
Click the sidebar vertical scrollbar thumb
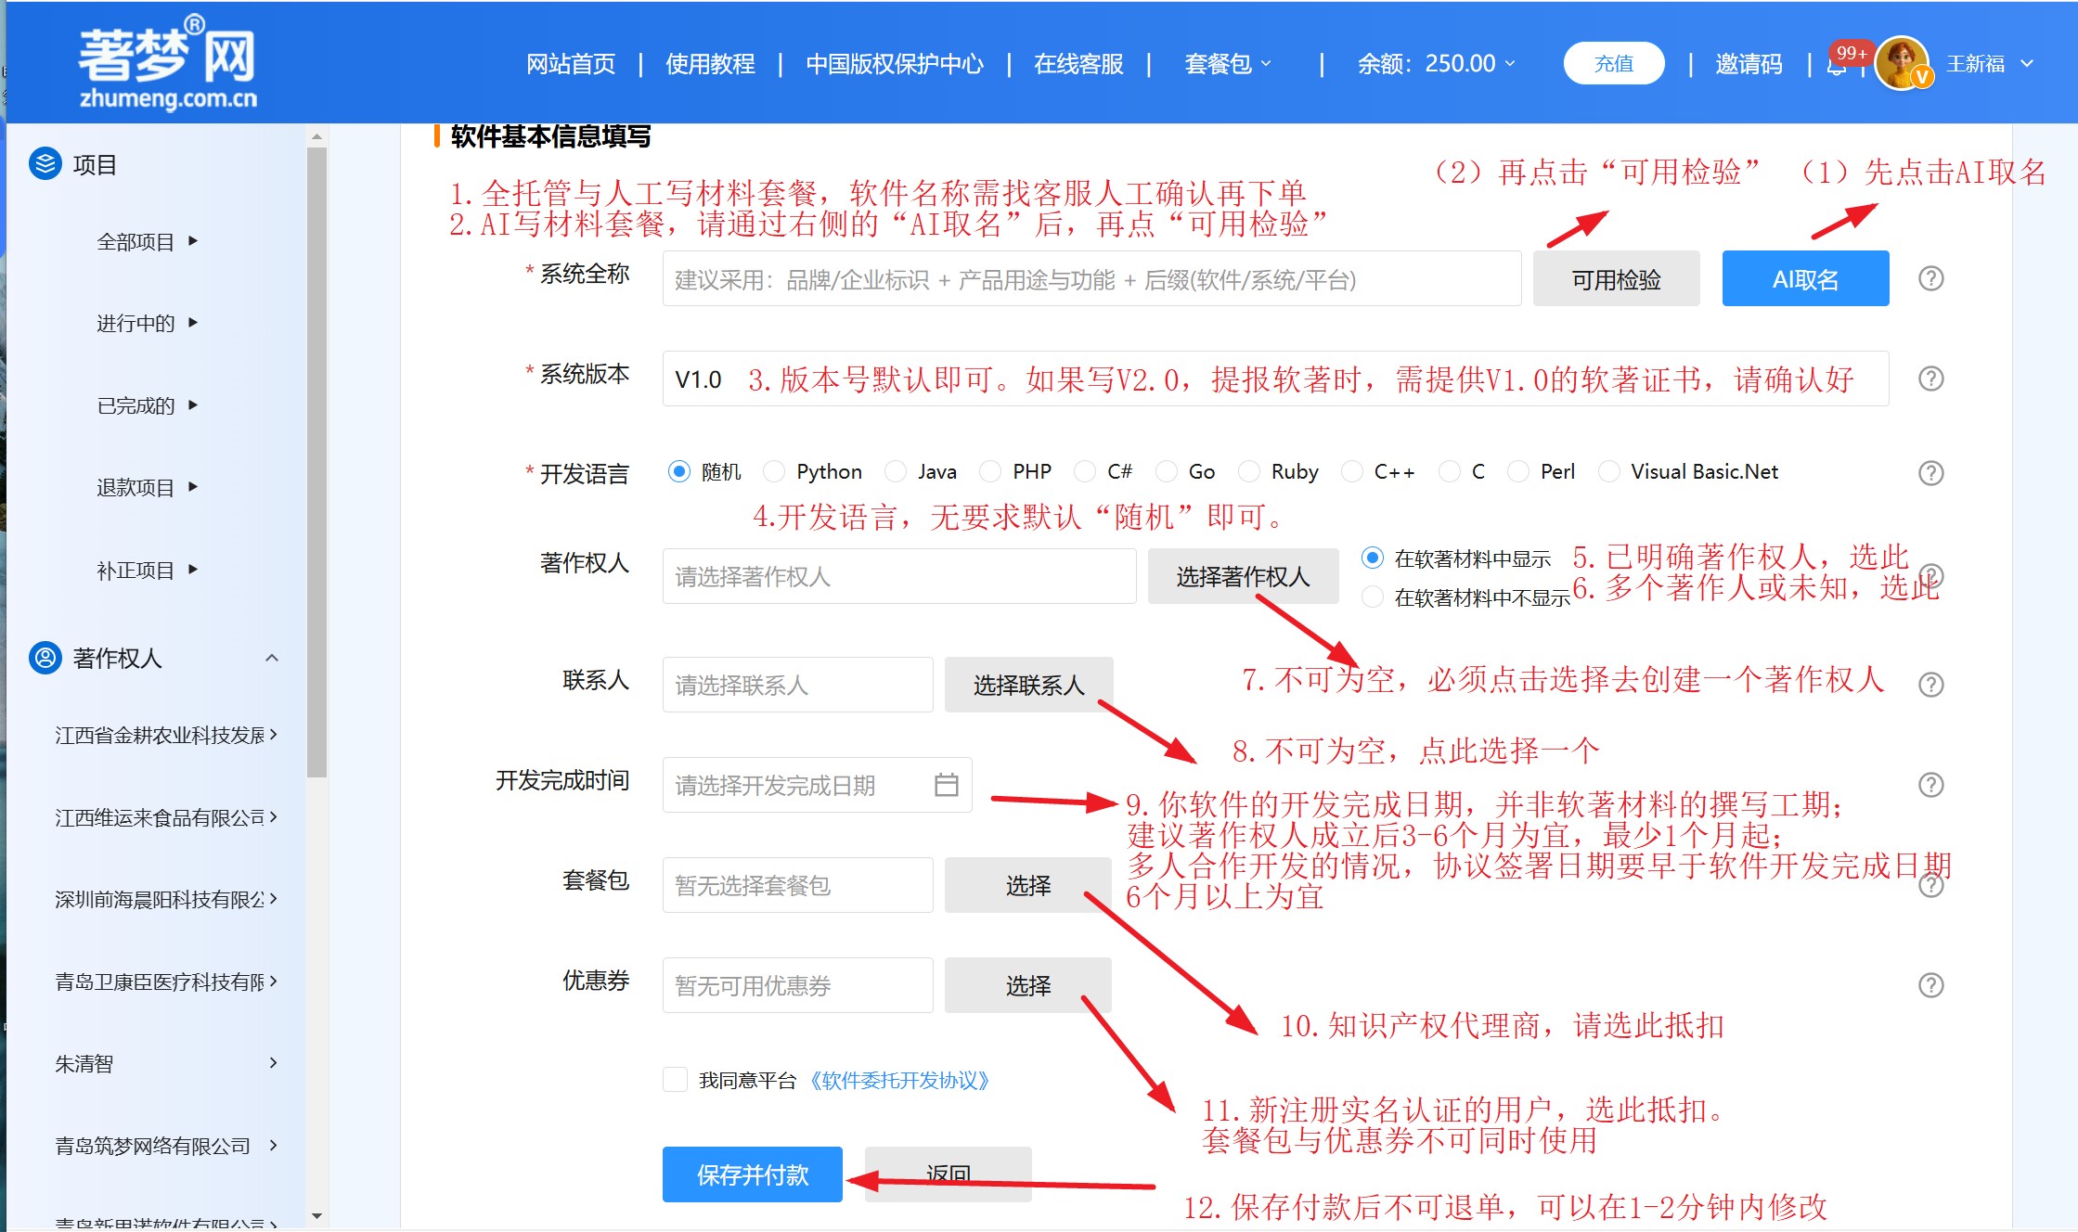click(x=317, y=464)
